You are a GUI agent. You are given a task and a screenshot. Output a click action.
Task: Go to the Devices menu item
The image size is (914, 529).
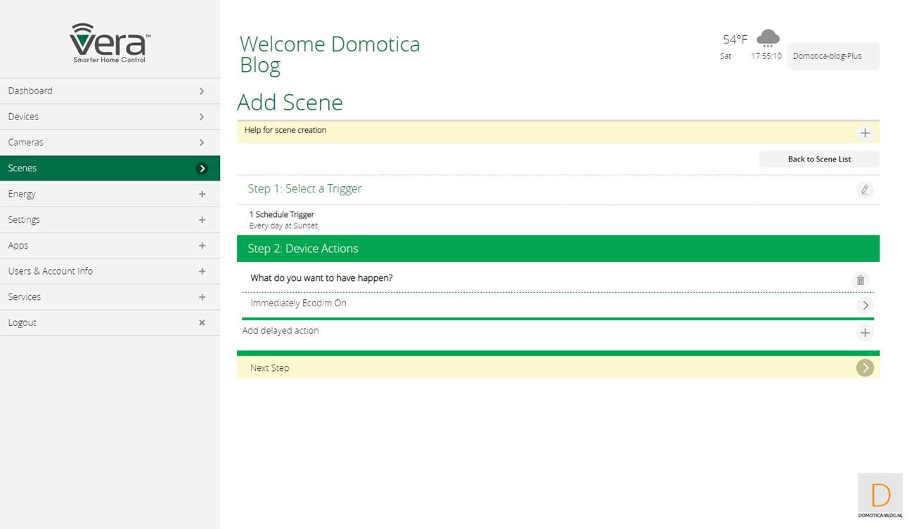(x=110, y=117)
